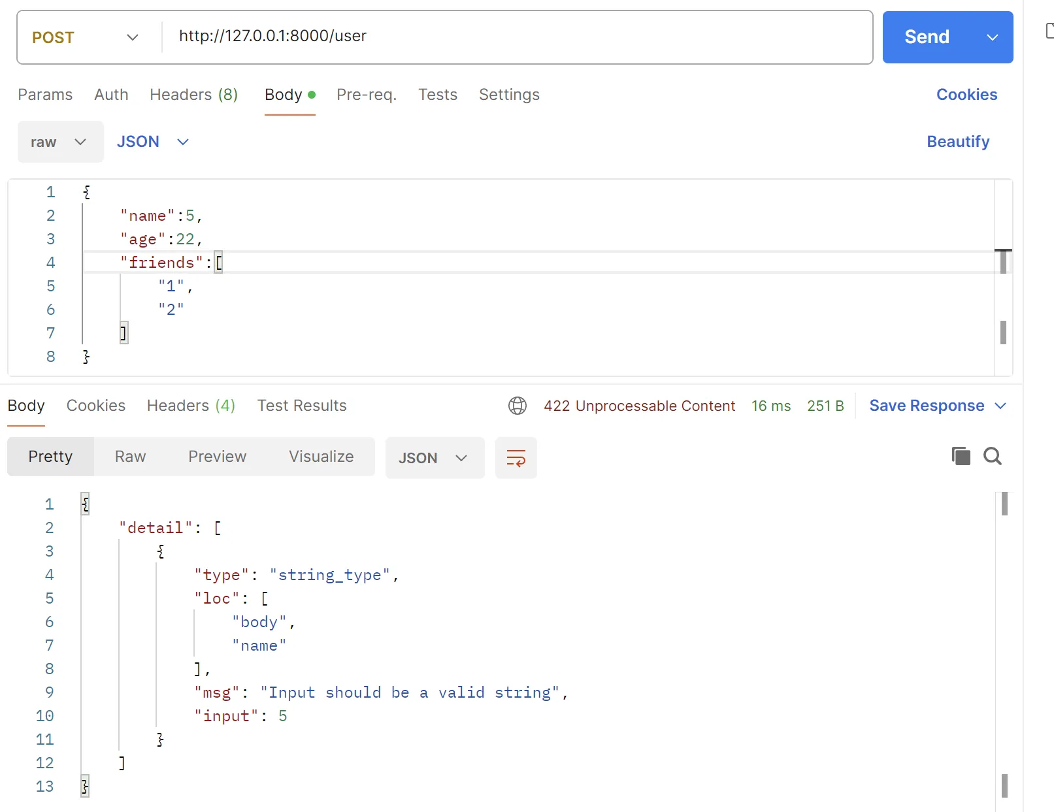Click "string_type" value in response

tap(330, 575)
